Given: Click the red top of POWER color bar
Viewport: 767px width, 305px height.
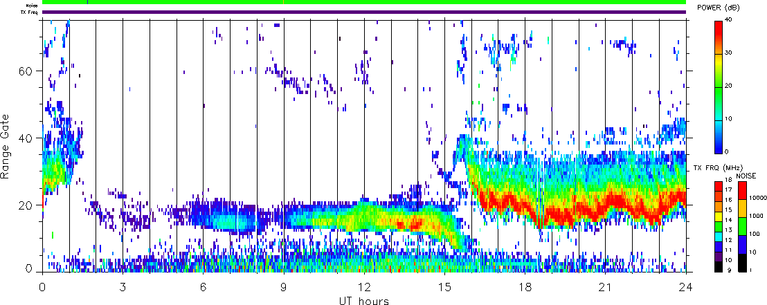Looking at the screenshot, I should coord(719,27).
